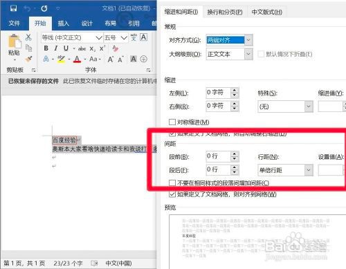The height and width of the screenshot is (269, 346).
Task: Toggle Bold formatting
Action: (x=46, y=48)
